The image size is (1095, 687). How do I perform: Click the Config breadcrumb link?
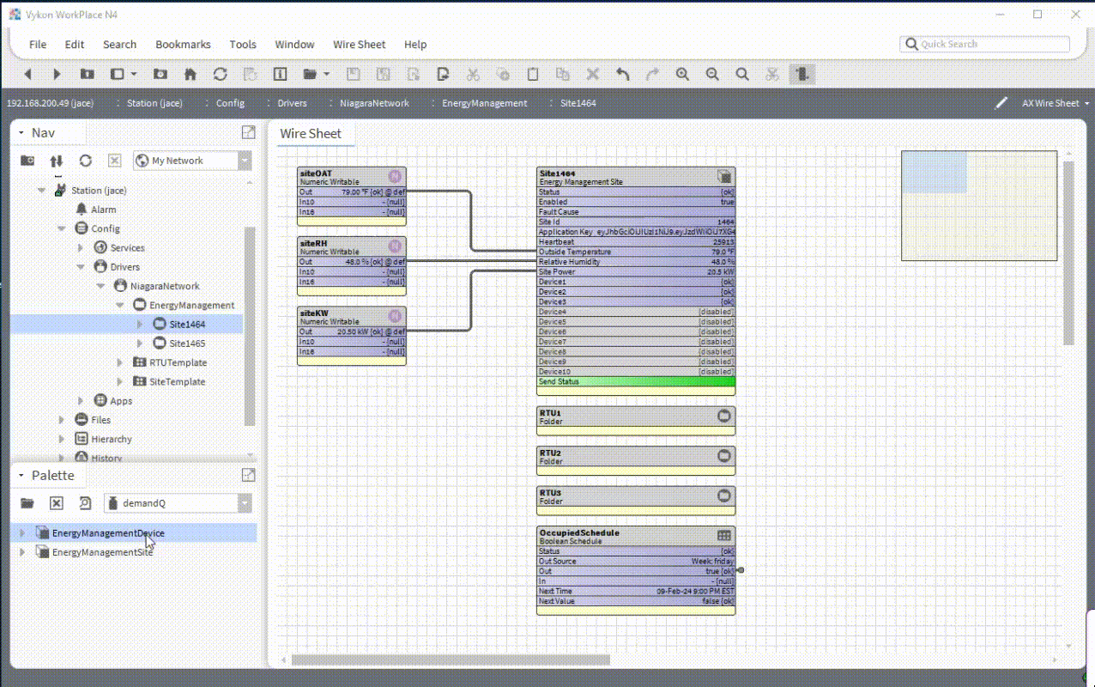(230, 103)
